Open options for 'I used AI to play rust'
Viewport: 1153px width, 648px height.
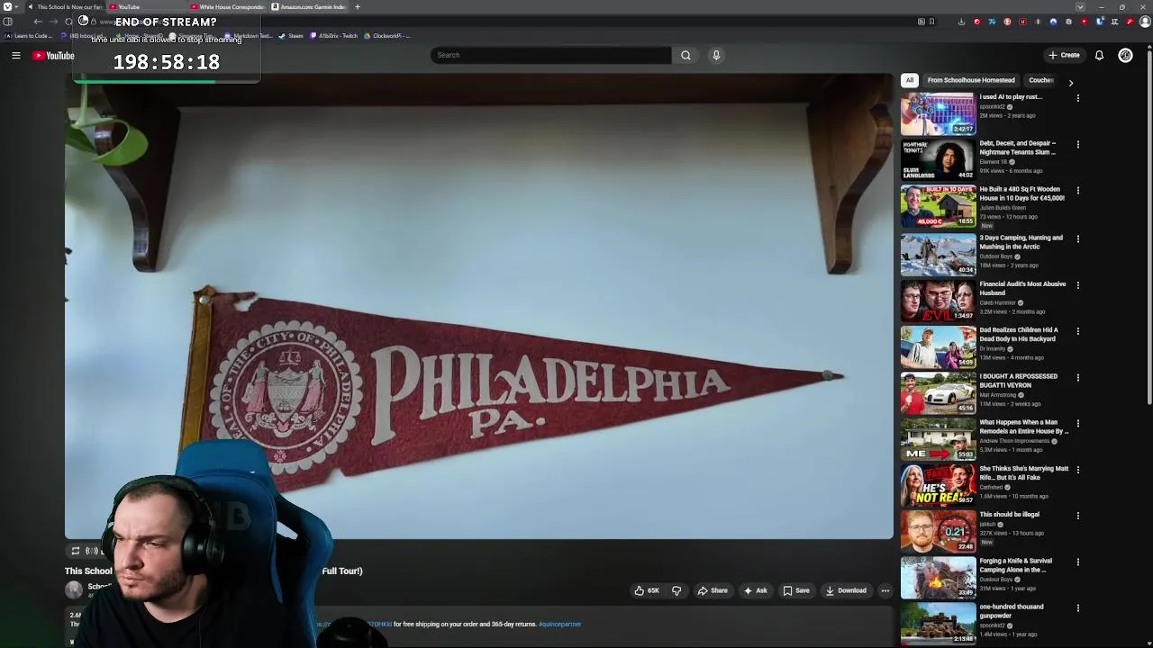tap(1078, 97)
